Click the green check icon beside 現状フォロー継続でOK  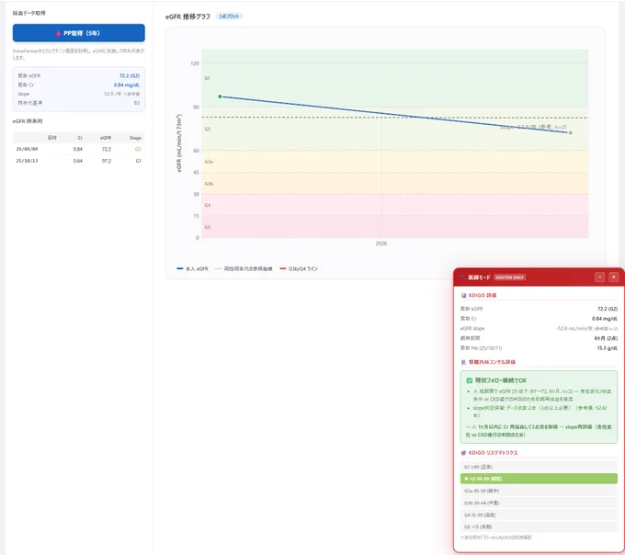pos(470,380)
